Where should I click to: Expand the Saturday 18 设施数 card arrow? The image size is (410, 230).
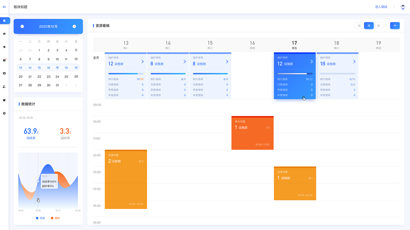tap(354, 61)
